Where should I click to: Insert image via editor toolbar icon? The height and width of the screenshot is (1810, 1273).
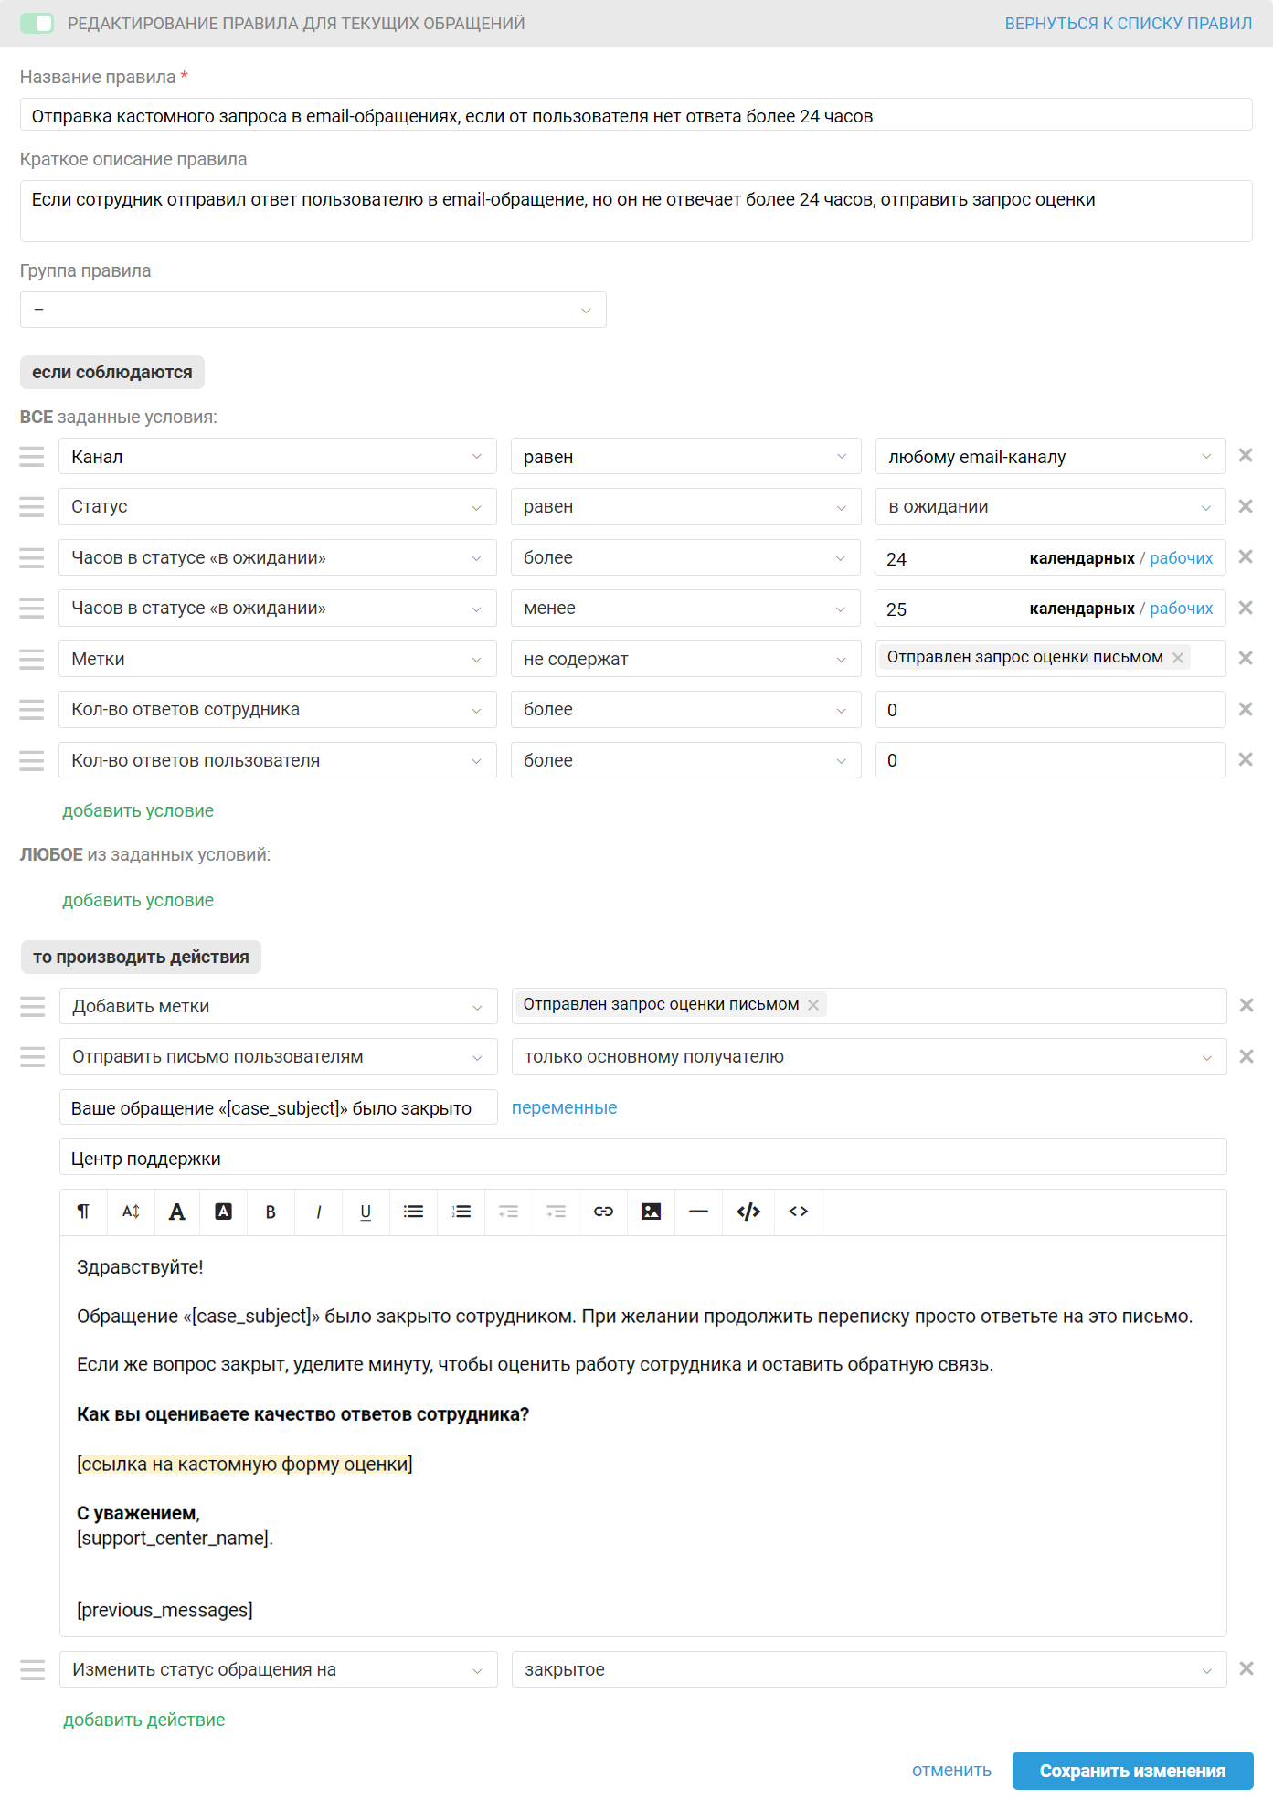click(x=651, y=1212)
